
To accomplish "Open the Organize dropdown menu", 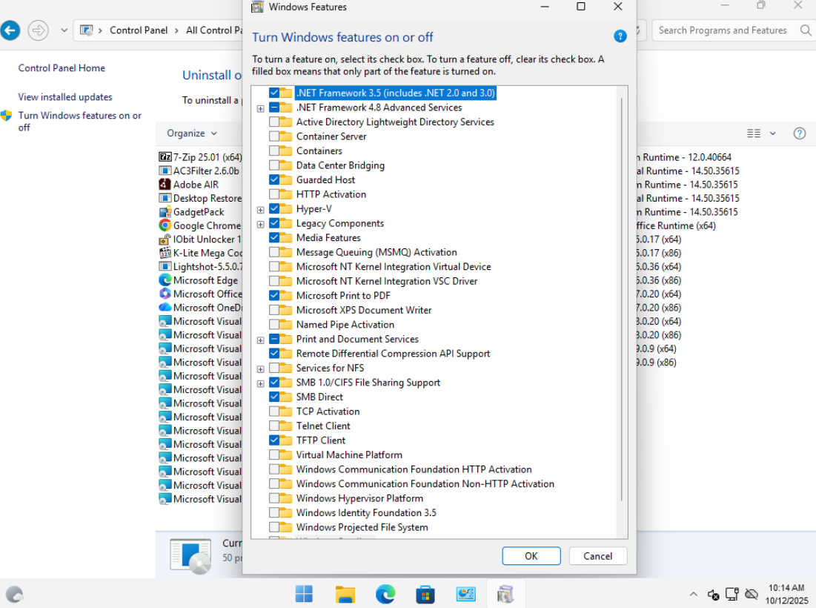I will pyautogui.click(x=191, y=133).
